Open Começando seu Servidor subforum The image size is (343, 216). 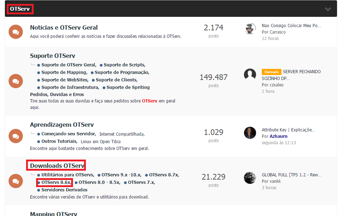point(68,134)
